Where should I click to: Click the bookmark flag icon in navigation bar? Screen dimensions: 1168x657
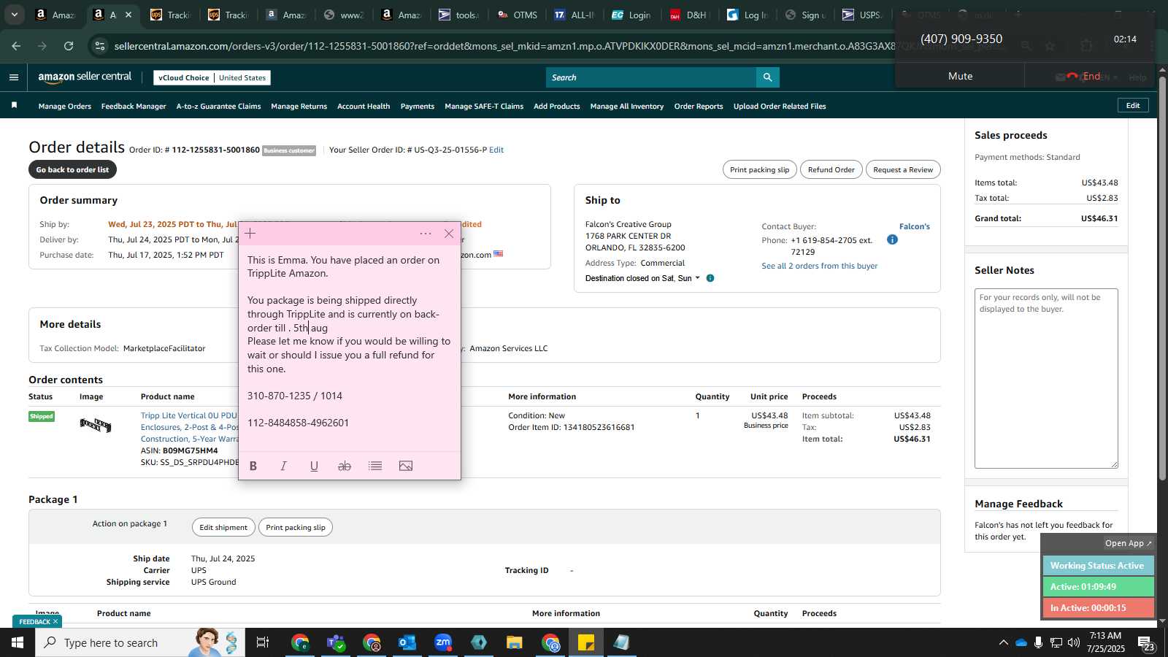(x=14, y=106)
